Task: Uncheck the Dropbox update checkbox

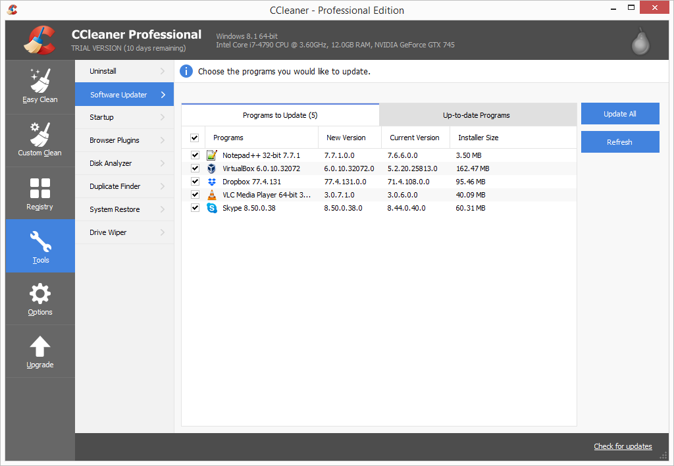Action: (x=195, y=181)
